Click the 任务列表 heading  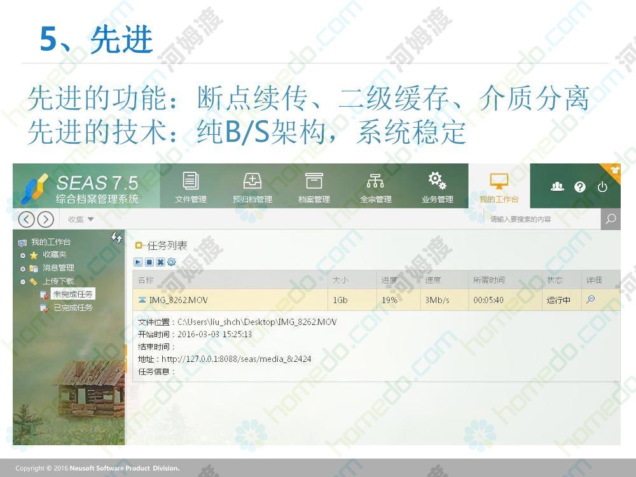(x=167, y=245)
